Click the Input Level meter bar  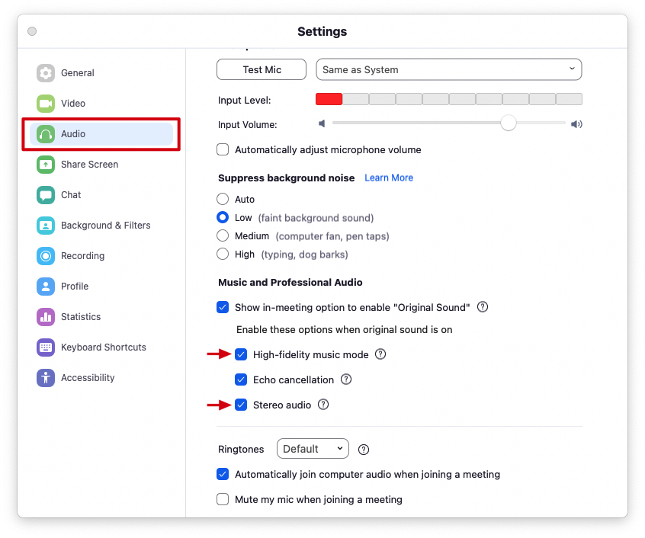click(448, 99)
